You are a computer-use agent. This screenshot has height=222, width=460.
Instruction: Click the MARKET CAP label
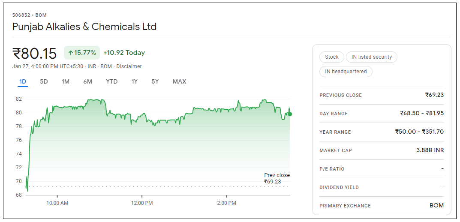pos(336,151)
